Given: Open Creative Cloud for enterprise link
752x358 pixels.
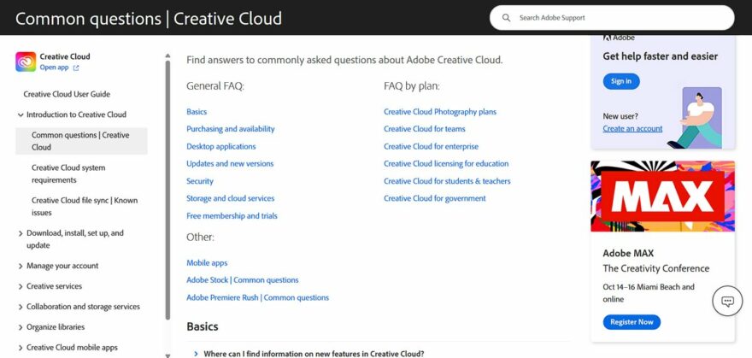Looking at the screenshot, I should 432,147.
